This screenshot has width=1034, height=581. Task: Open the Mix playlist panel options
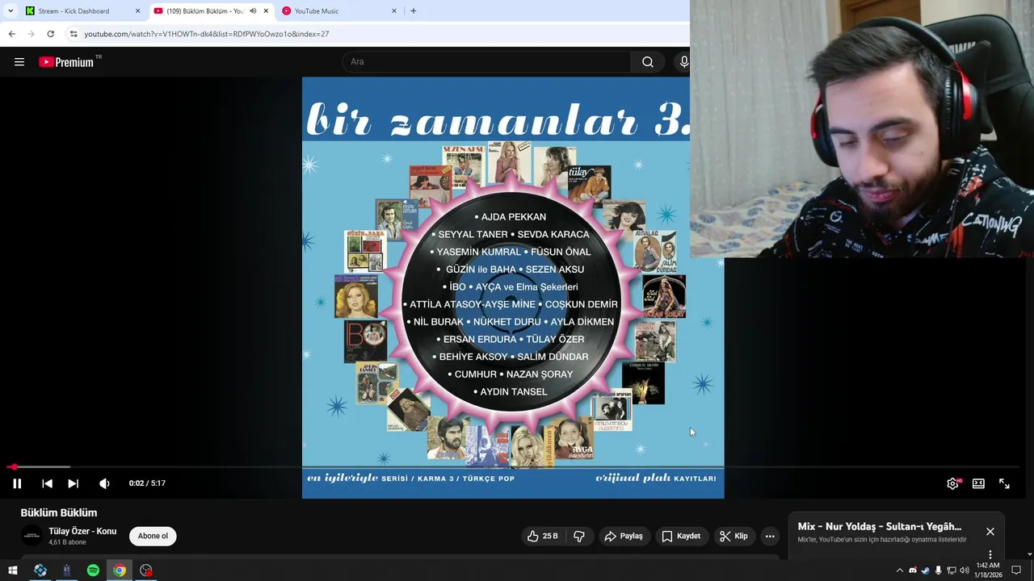990,554
